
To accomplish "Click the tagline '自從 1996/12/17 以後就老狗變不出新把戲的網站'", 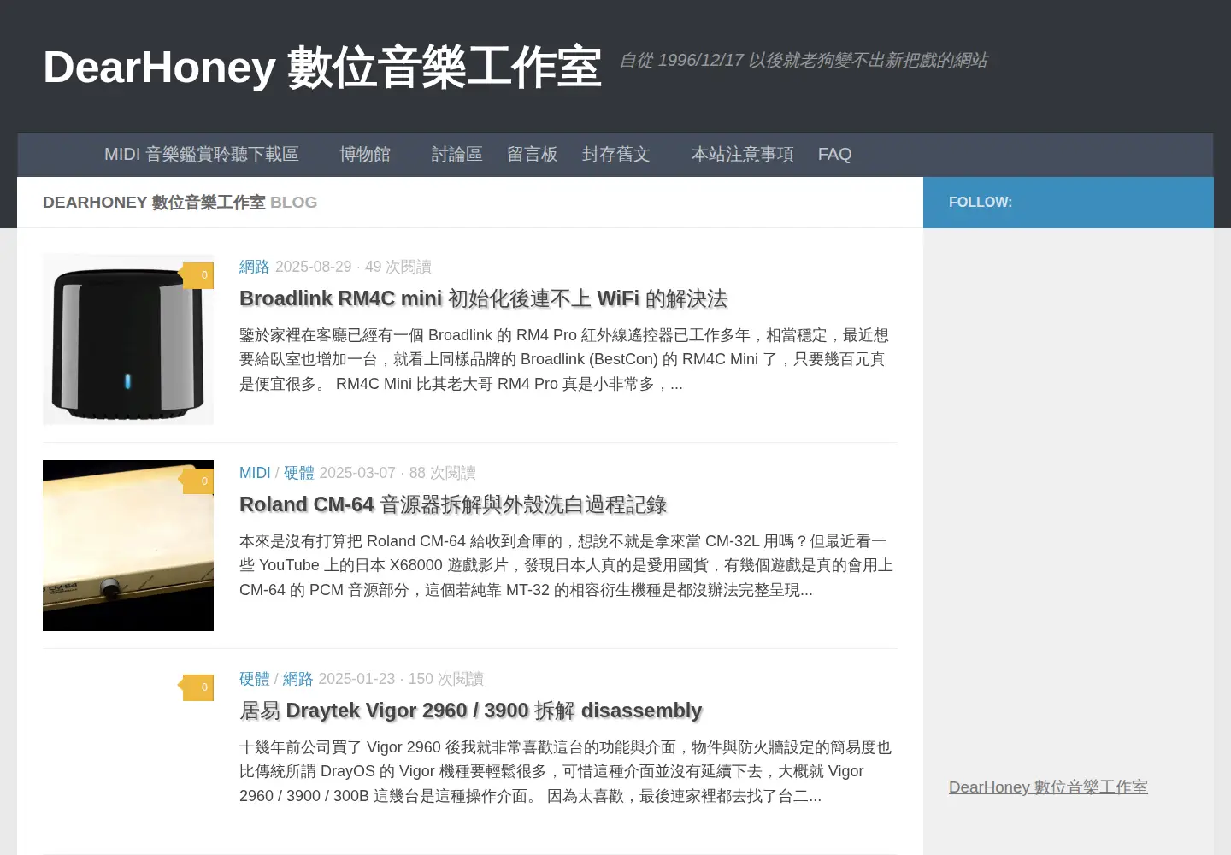I will [804, 60].
